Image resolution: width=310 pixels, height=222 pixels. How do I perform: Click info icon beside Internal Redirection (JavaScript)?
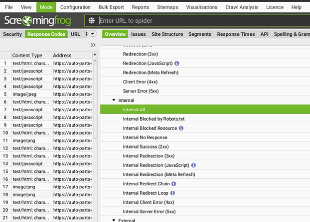click(193, 165)
